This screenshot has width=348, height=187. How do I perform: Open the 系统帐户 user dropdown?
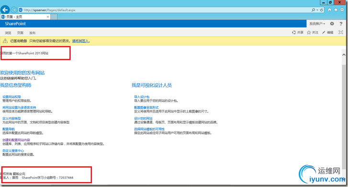(x=317, y=23)
